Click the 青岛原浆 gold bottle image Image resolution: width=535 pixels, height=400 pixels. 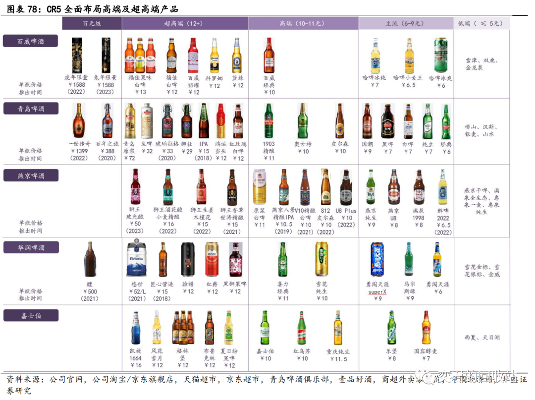(130, 120)
